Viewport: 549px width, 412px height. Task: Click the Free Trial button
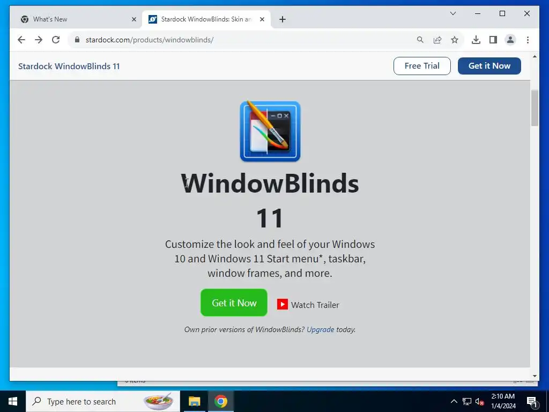422,66
